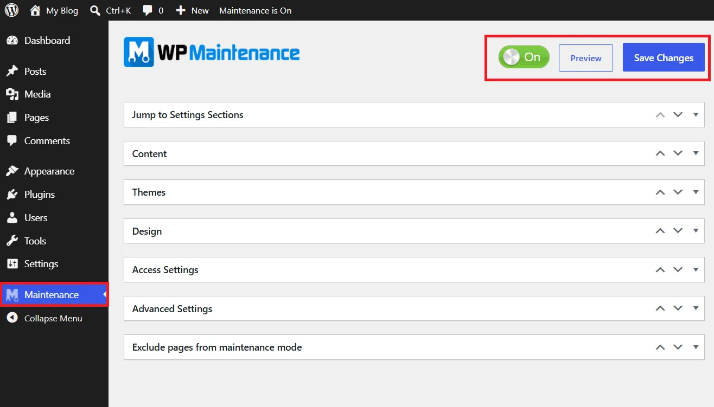Viewport: 714px width, 407px height.
Task: Click the Save Changes button
Action: coord(664,57)
